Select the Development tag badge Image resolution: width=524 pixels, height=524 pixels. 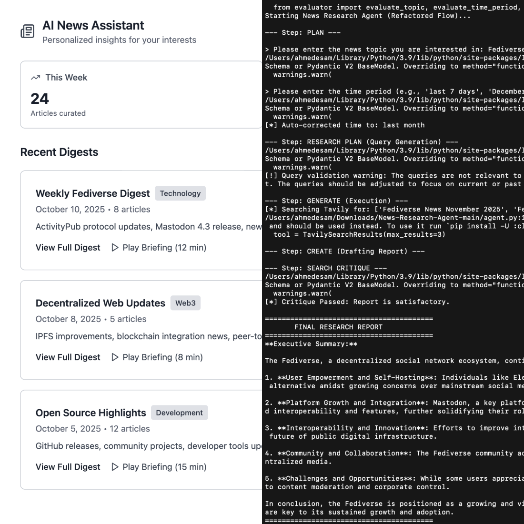tap(179, 413)
